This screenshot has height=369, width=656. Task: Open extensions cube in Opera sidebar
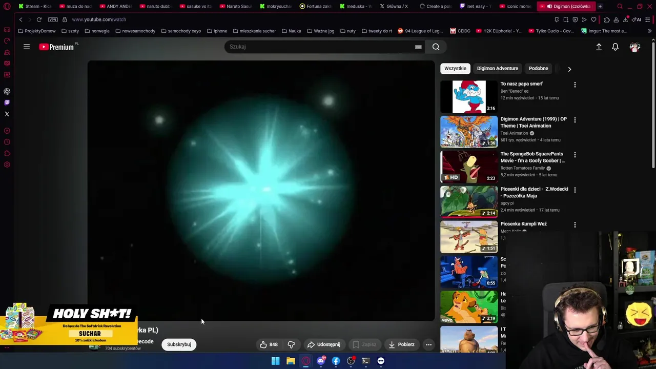(x=7, y=153)
